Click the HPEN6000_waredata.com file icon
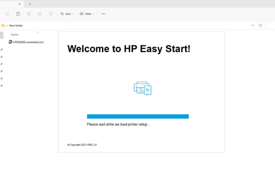 10,42
